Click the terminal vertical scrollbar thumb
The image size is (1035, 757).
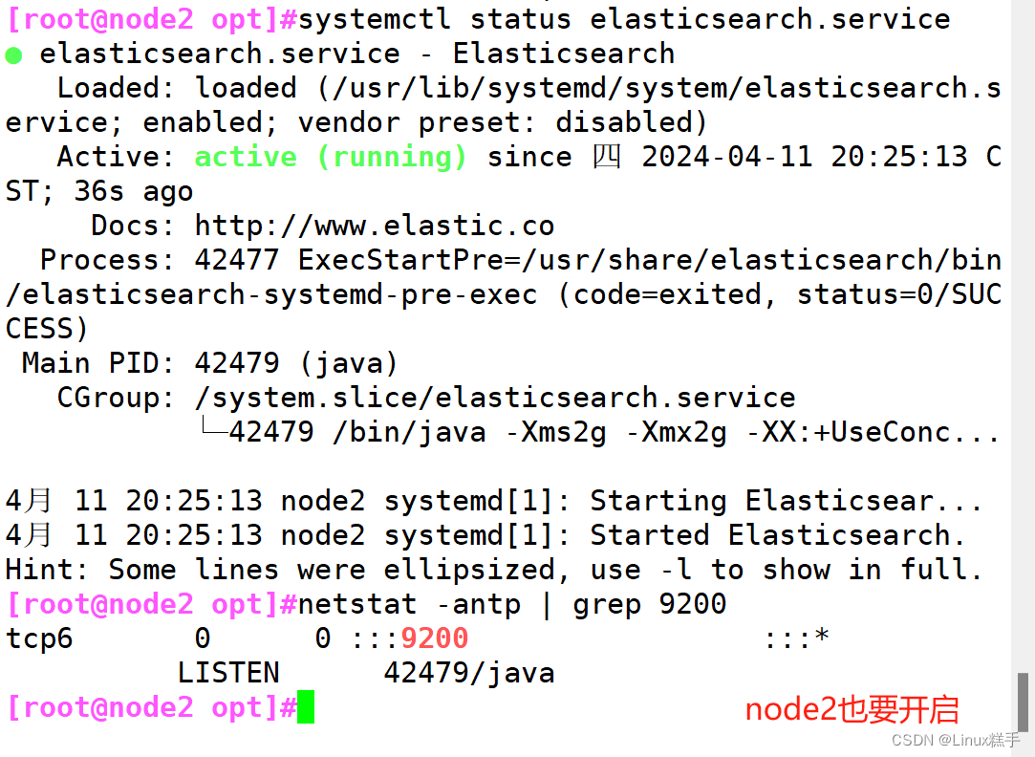tap(1023, 702)
